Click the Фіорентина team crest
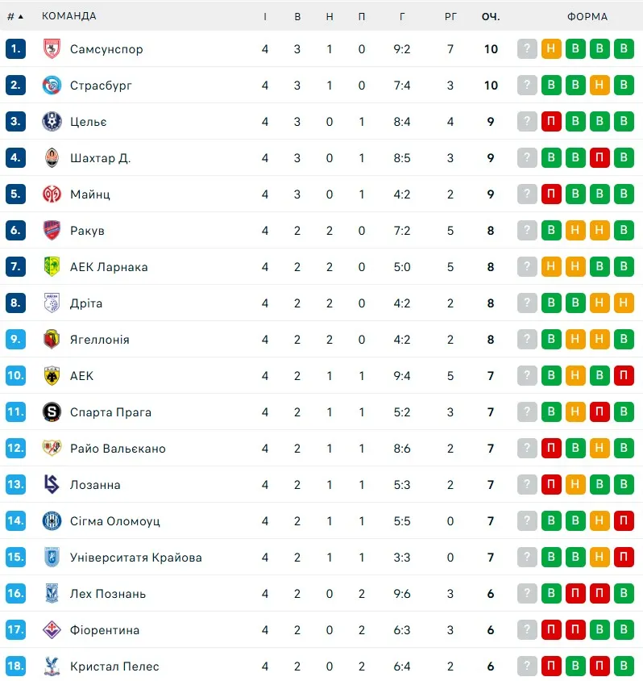 pyautogui.click(x=52, y=630)
